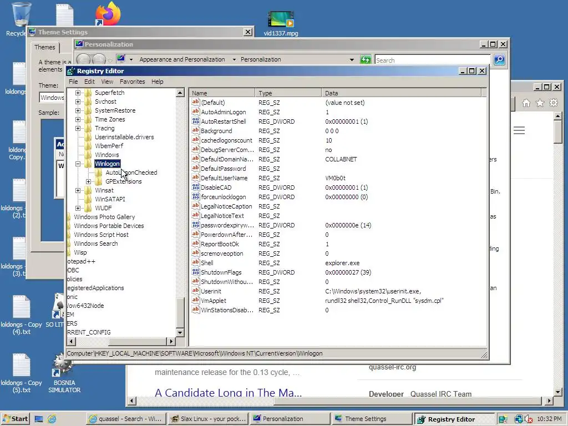Click the volume icon in system tray
The height and width of the screenshot is (426, 568).
click(x=529, y=419)
